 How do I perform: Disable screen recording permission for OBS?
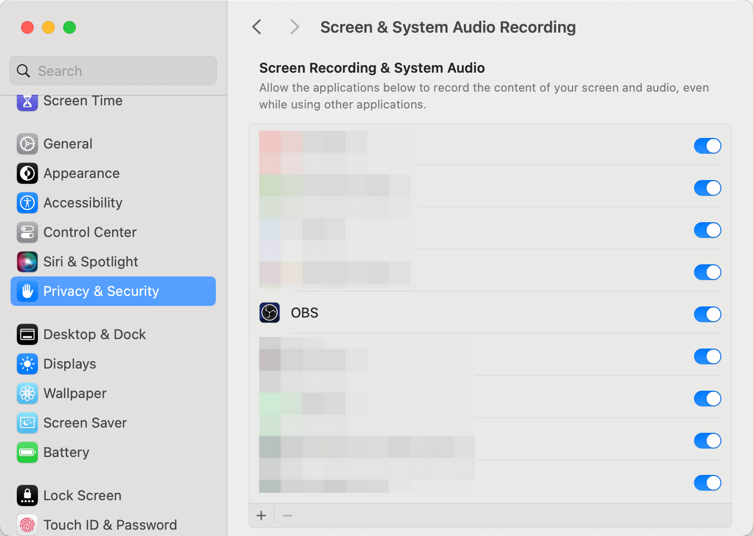707,314
